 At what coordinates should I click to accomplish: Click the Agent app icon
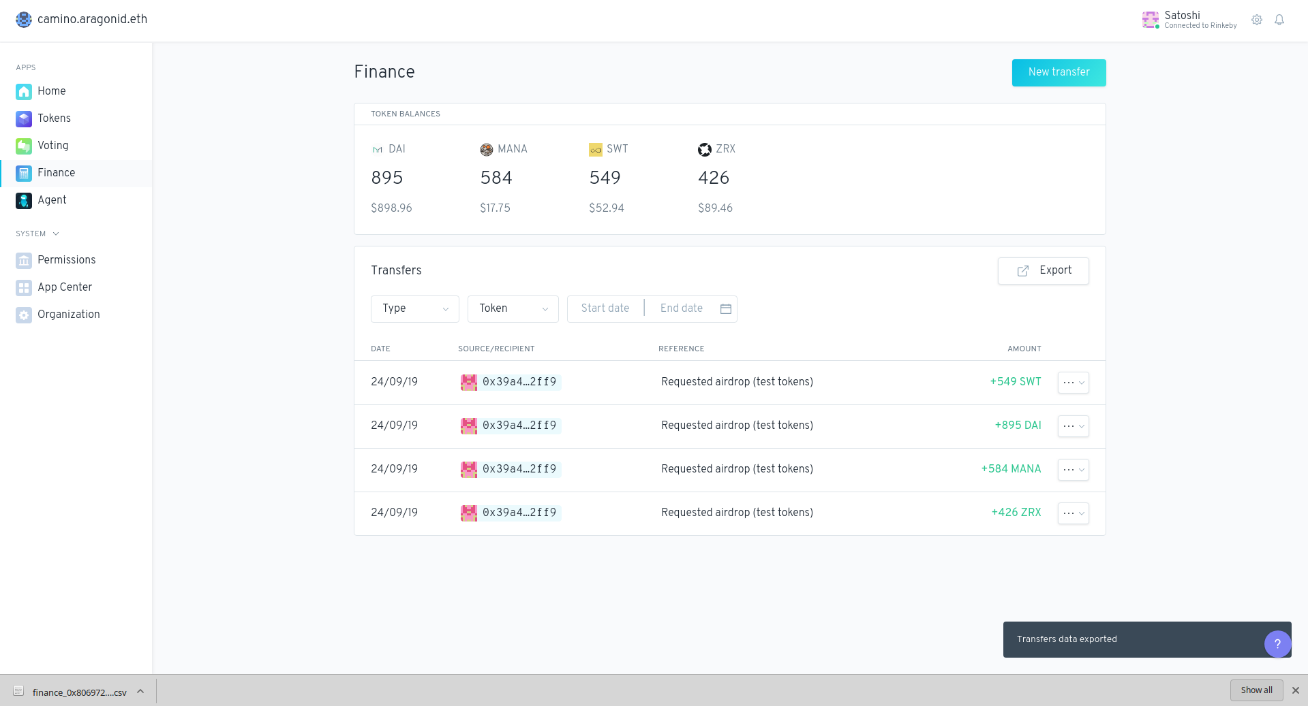(24, 200)
